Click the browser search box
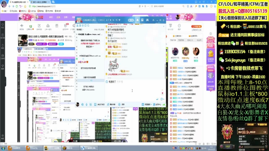The width and height of the screenshot is (269, 151). point(166,6)
